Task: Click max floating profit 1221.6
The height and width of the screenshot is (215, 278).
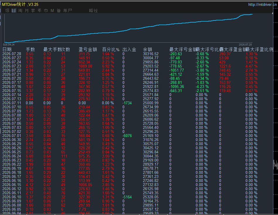Action: (x=225, y=66)
